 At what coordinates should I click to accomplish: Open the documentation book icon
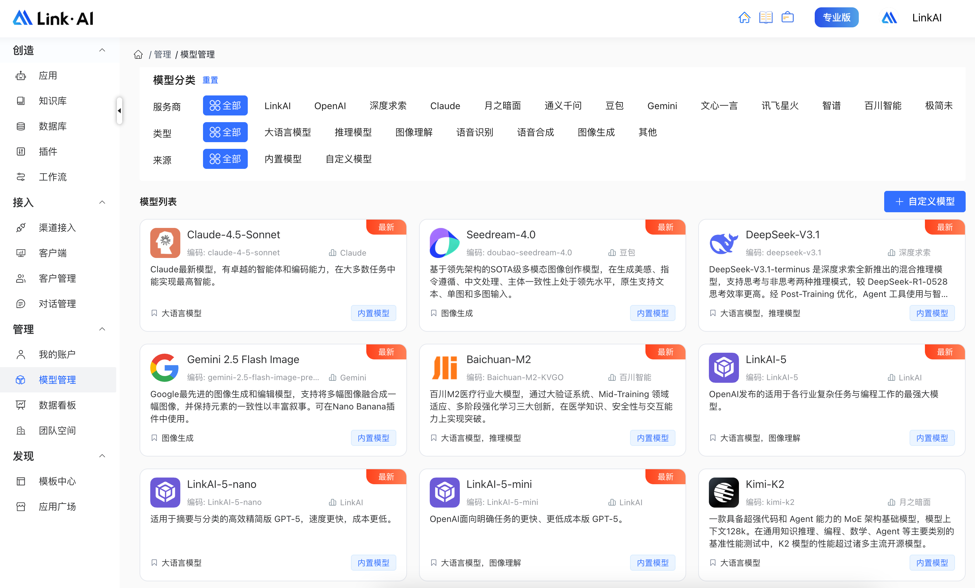pos(766,17)
